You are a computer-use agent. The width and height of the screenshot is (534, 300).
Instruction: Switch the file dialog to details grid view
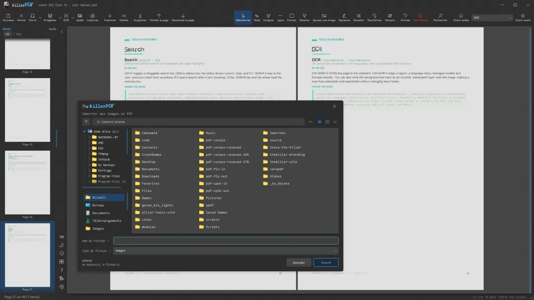[327, 122]
